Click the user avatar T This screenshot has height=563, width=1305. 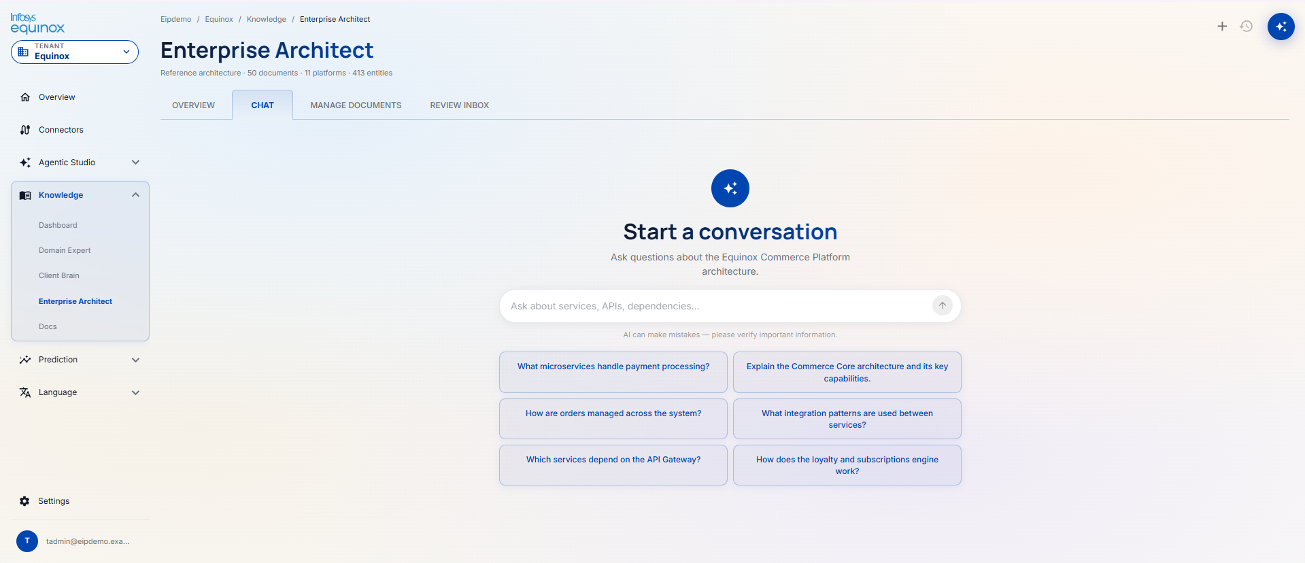pos(27,541)
